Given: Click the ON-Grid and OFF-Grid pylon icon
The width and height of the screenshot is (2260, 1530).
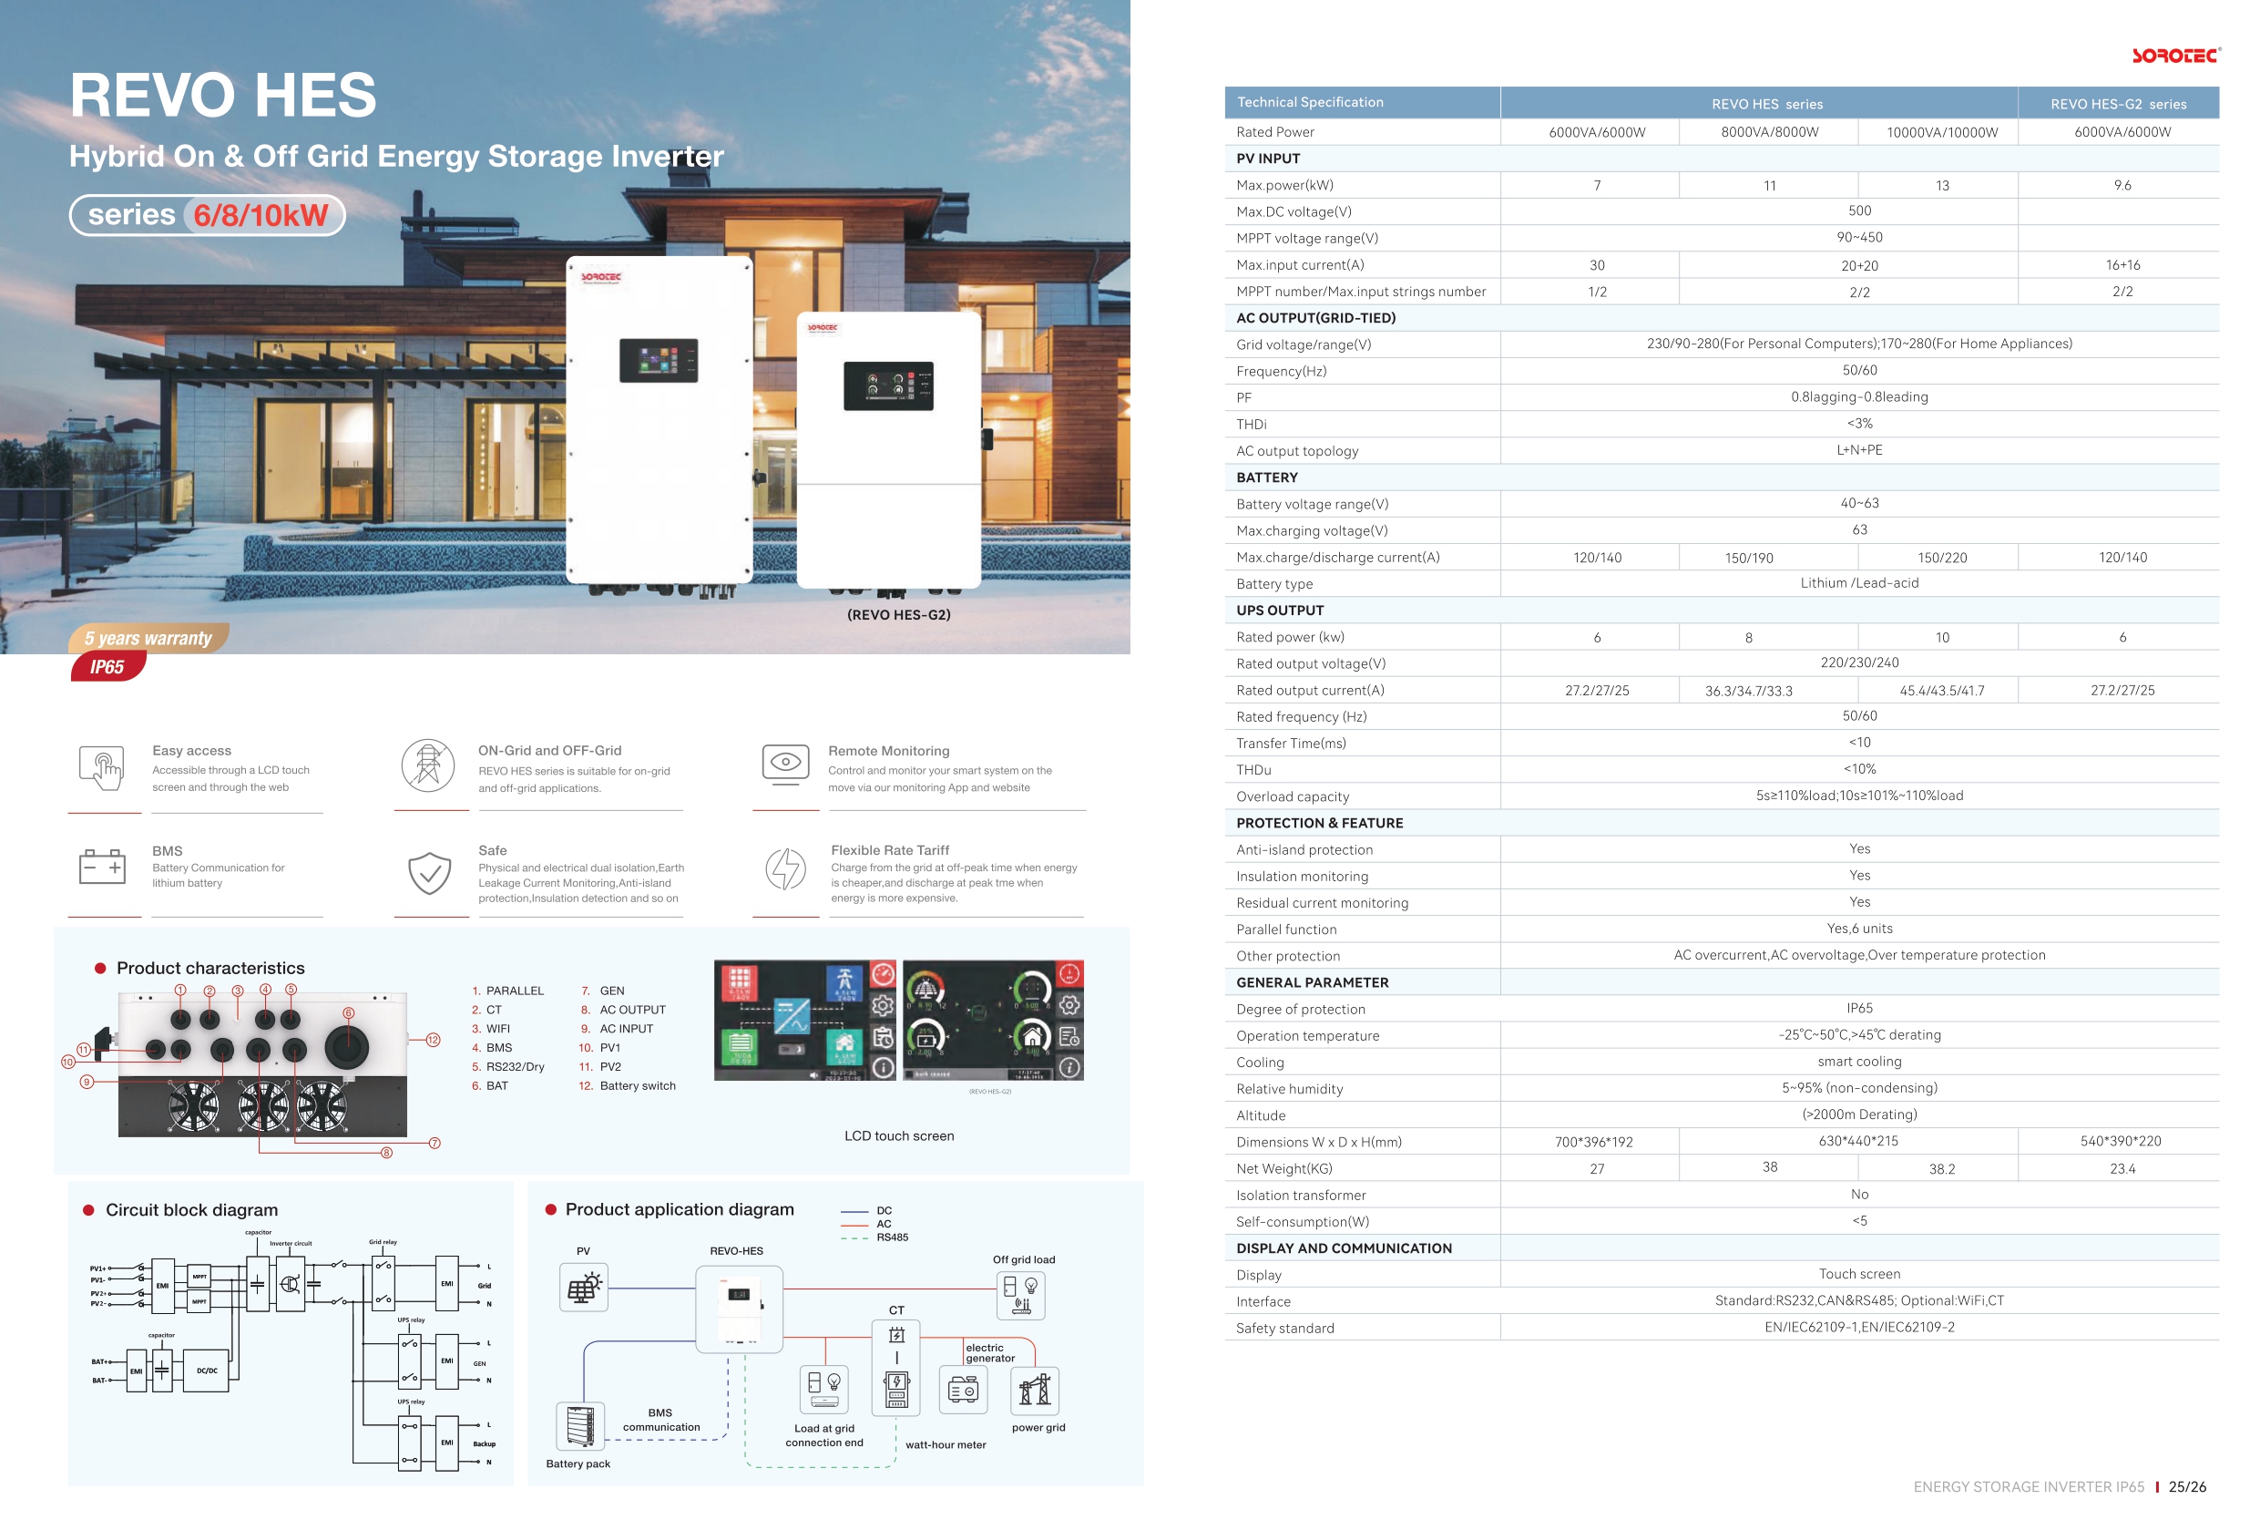Looking at the screenshot, I should [x=428, y=765].
